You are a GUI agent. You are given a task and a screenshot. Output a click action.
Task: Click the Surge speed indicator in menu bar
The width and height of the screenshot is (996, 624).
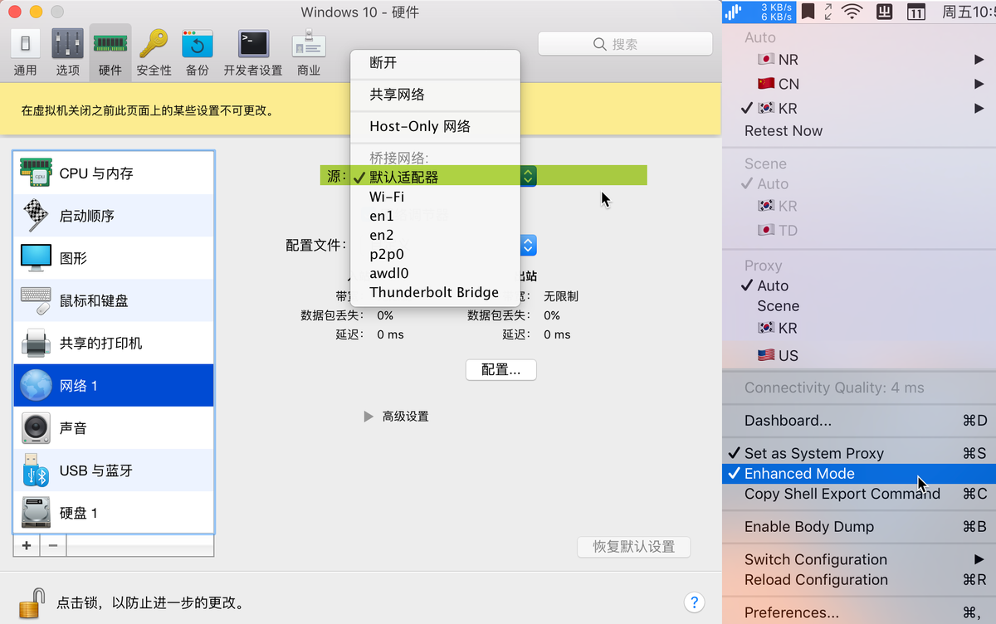[x=759, y=12]
